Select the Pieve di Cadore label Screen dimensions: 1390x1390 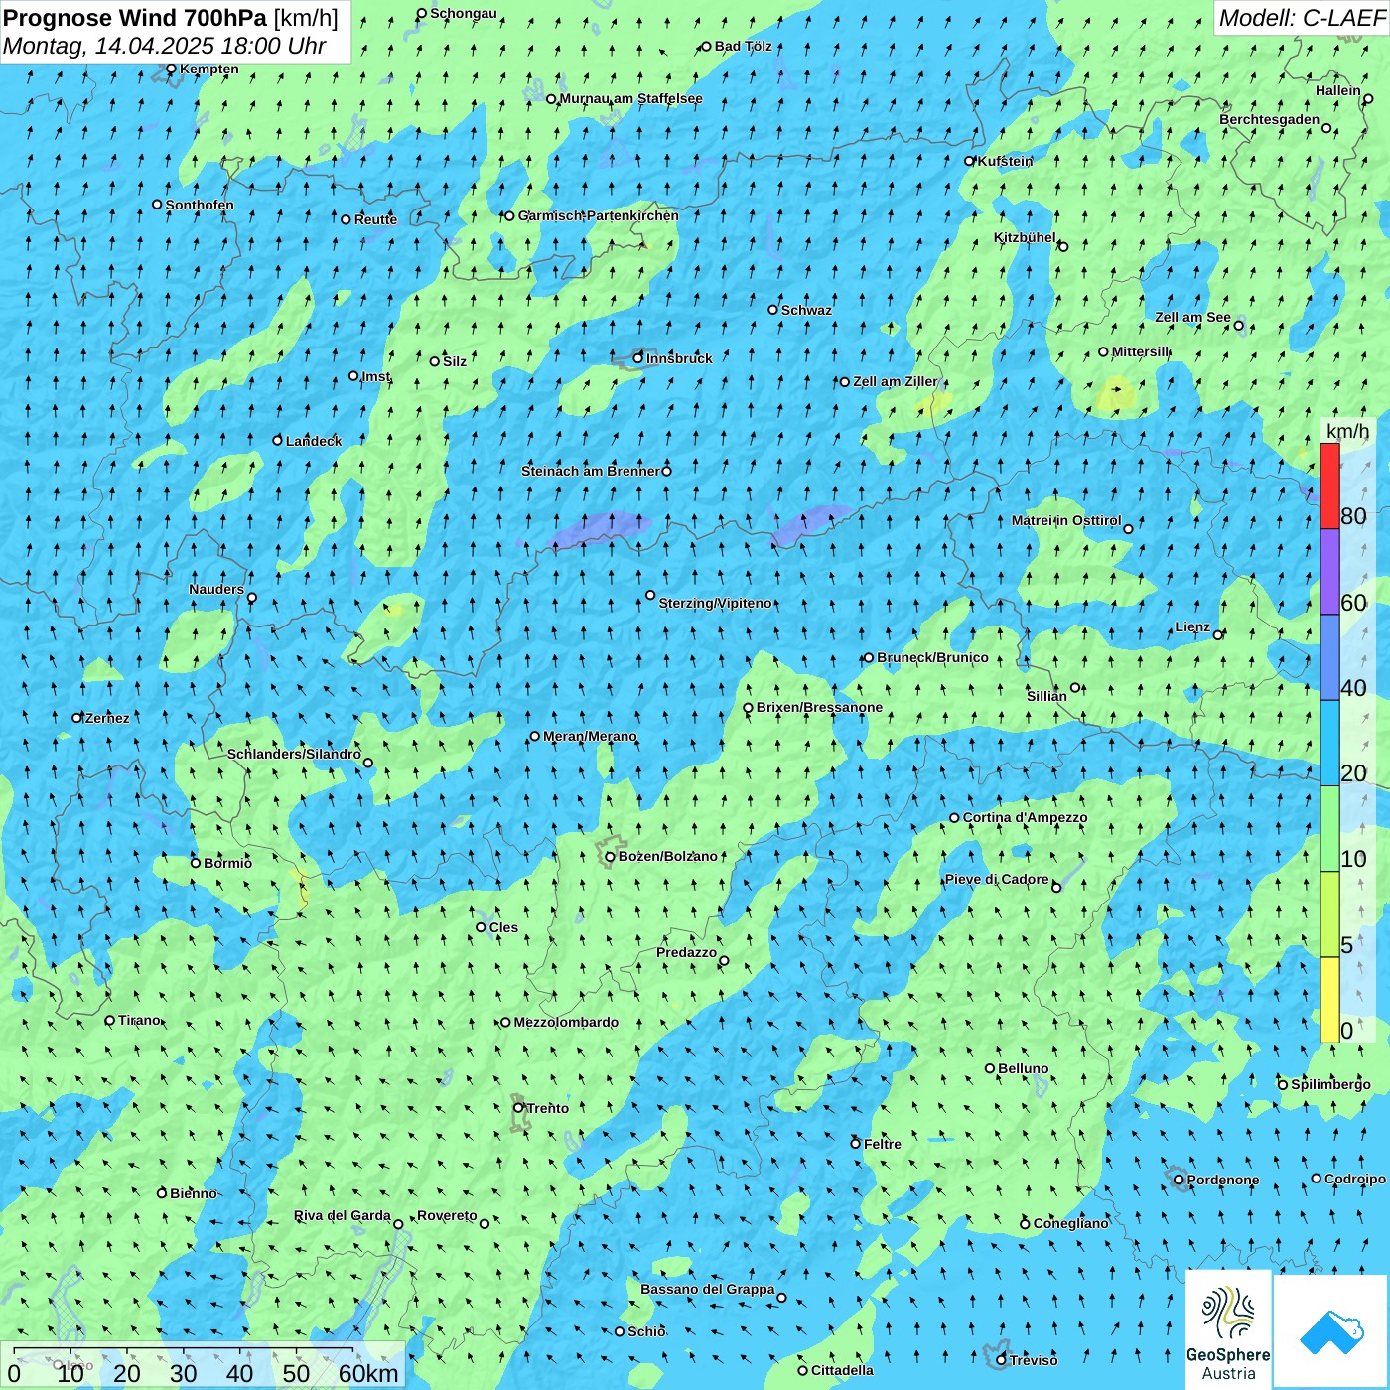tap(997, 879)
